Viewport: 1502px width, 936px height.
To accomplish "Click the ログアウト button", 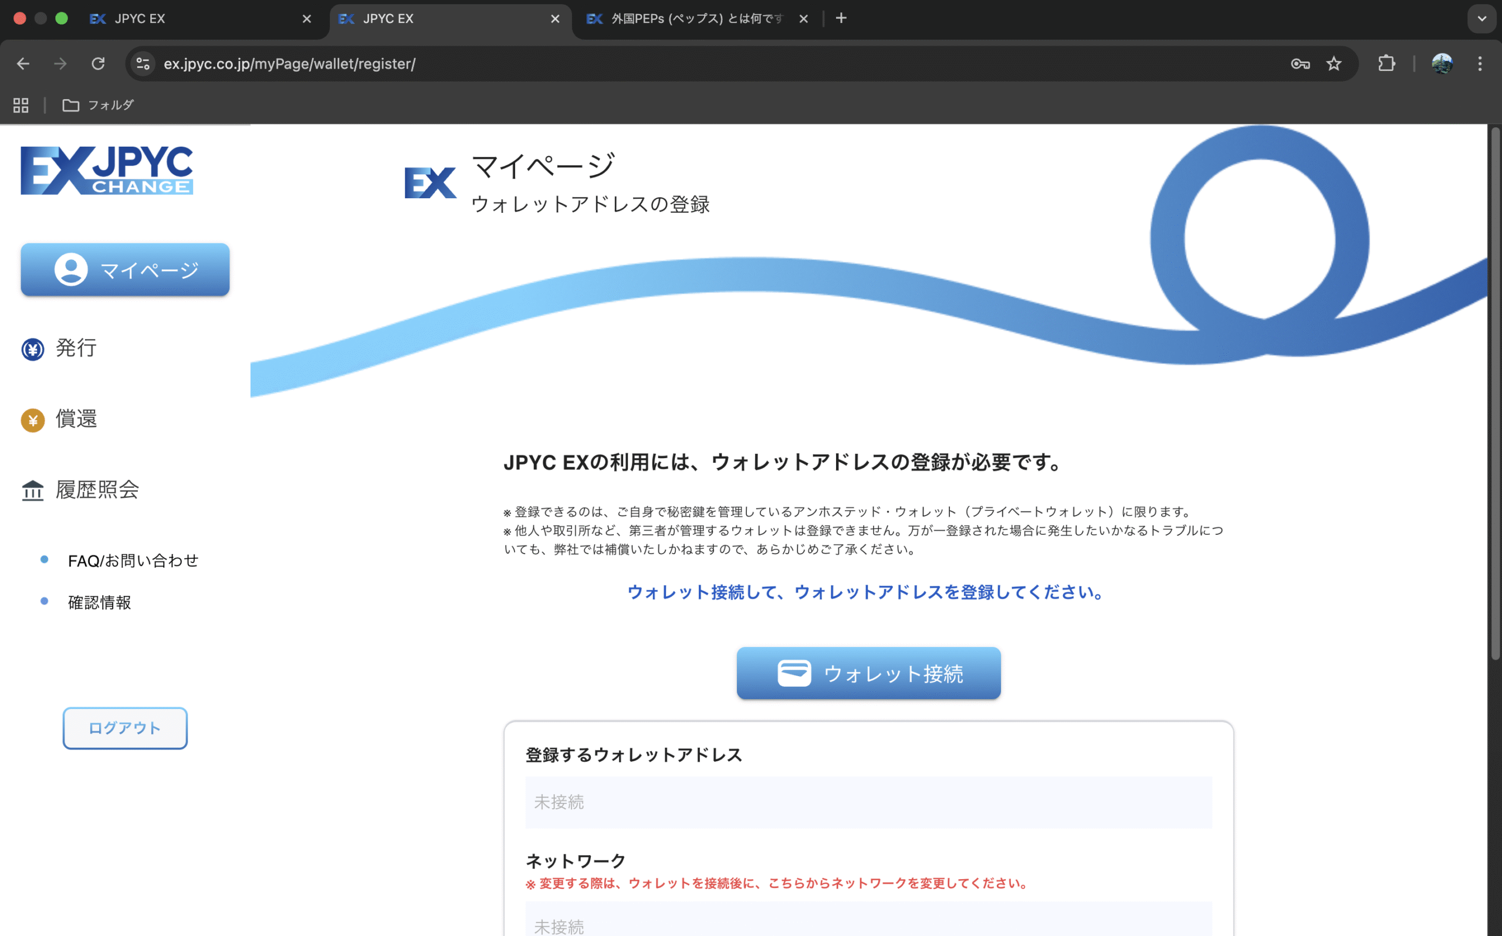I will [x=124, y=728].
